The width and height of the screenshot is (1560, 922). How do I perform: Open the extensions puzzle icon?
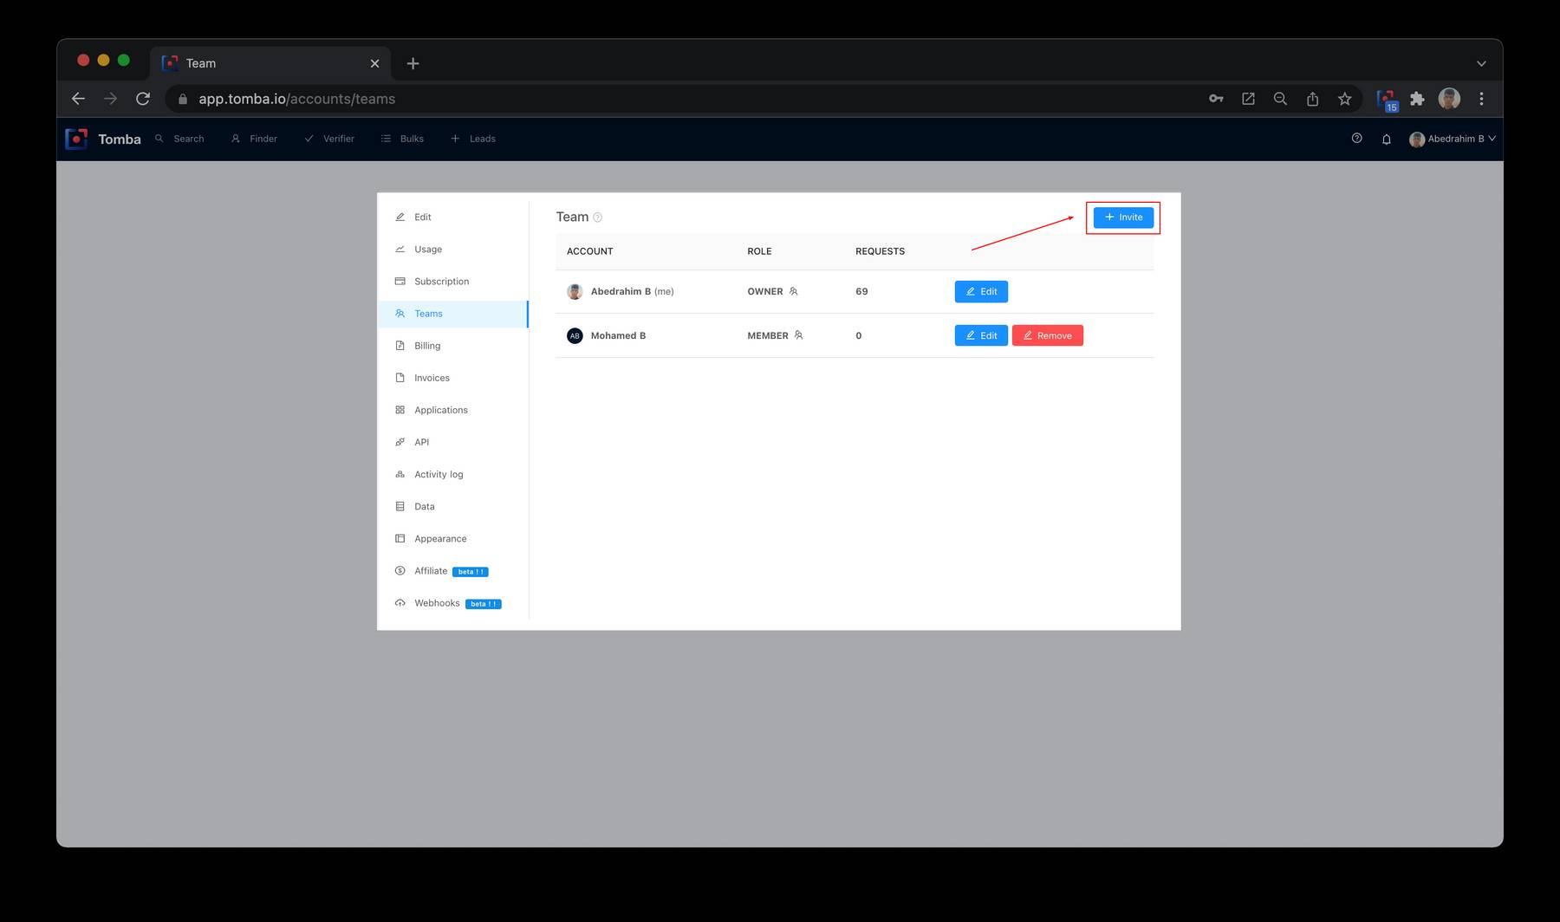pos(1417,99)
